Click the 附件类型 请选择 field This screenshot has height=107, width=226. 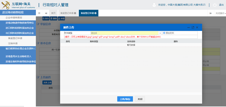pos(125,33)
